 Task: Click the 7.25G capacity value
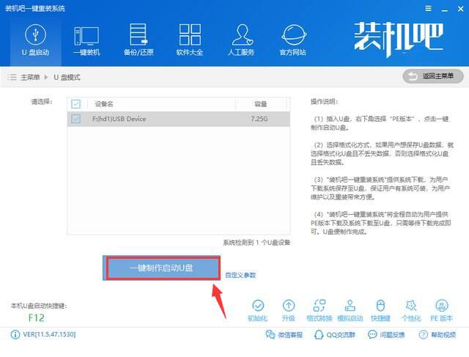259,119
